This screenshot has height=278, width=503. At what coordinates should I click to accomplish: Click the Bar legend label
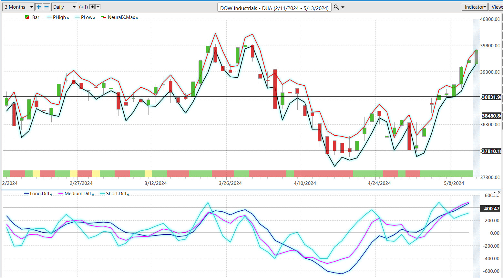click(x=36, y=17)
